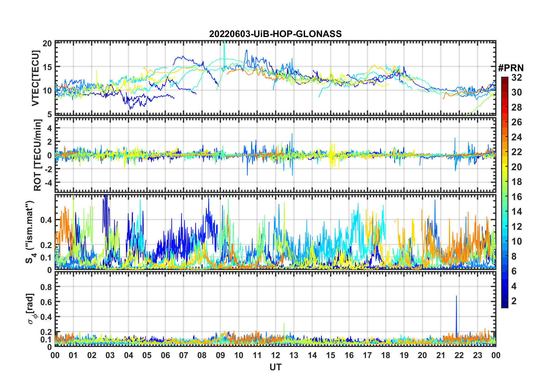Image resolution: width=551 pixels, height=385 pixels.
Task: Click the 12 hour tick on the x-axis
Action: (275, 355)
